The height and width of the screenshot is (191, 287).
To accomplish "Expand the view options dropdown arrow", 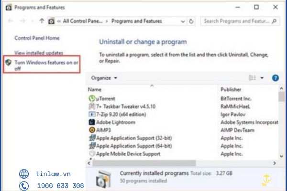I will coord(262,78).
